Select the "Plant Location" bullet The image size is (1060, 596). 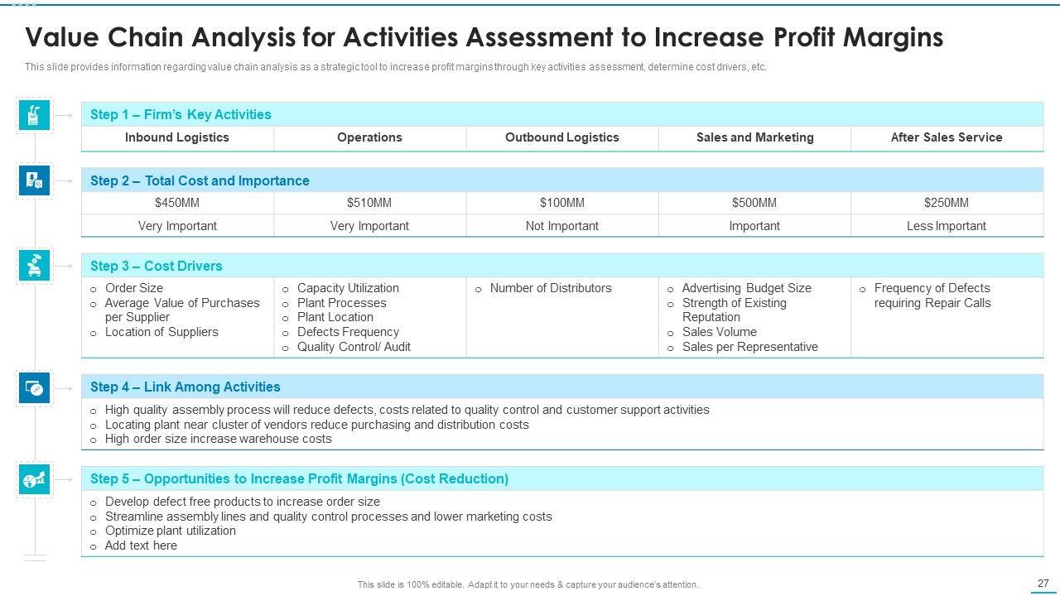(x=335, y=317)
